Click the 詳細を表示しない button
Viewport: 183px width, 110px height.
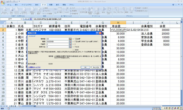141,11
